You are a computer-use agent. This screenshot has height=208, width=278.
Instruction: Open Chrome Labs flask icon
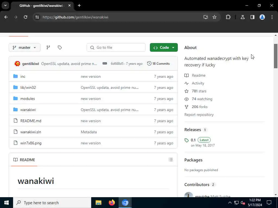pos(243,17)
